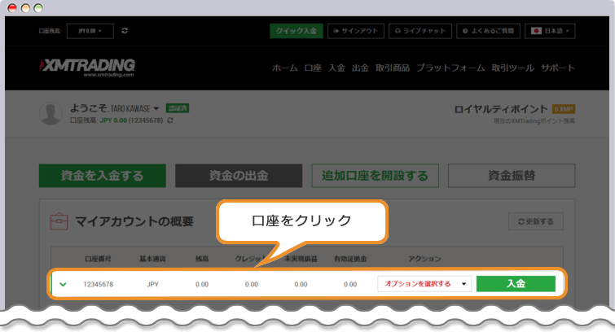Click the 残高 column header
This screenshot has height=332, width=615.
(202, 259)
